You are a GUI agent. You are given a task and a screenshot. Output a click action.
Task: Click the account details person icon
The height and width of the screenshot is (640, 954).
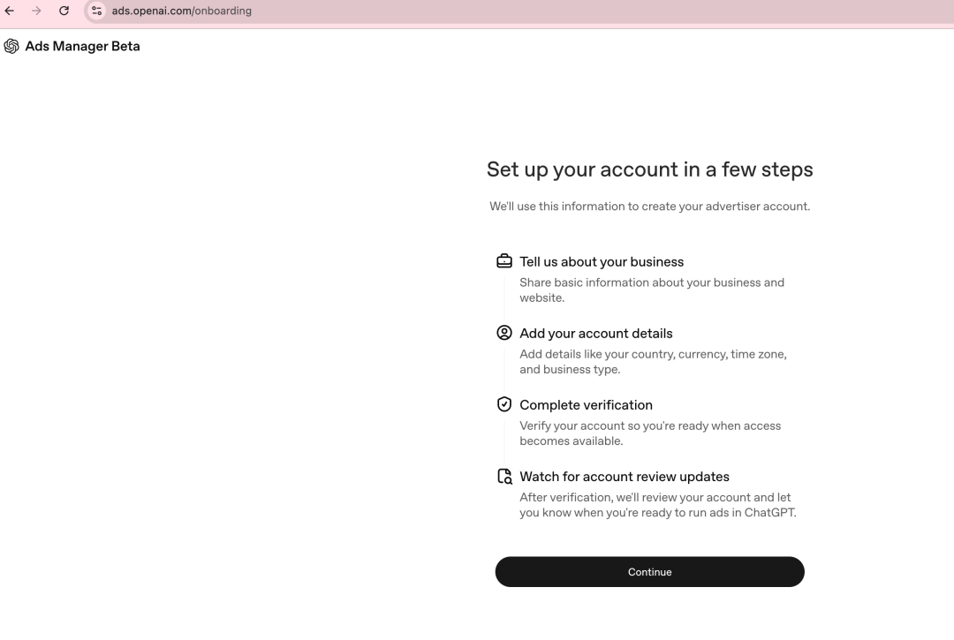(504, 333)
